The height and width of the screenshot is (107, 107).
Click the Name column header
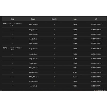point(12,19)
